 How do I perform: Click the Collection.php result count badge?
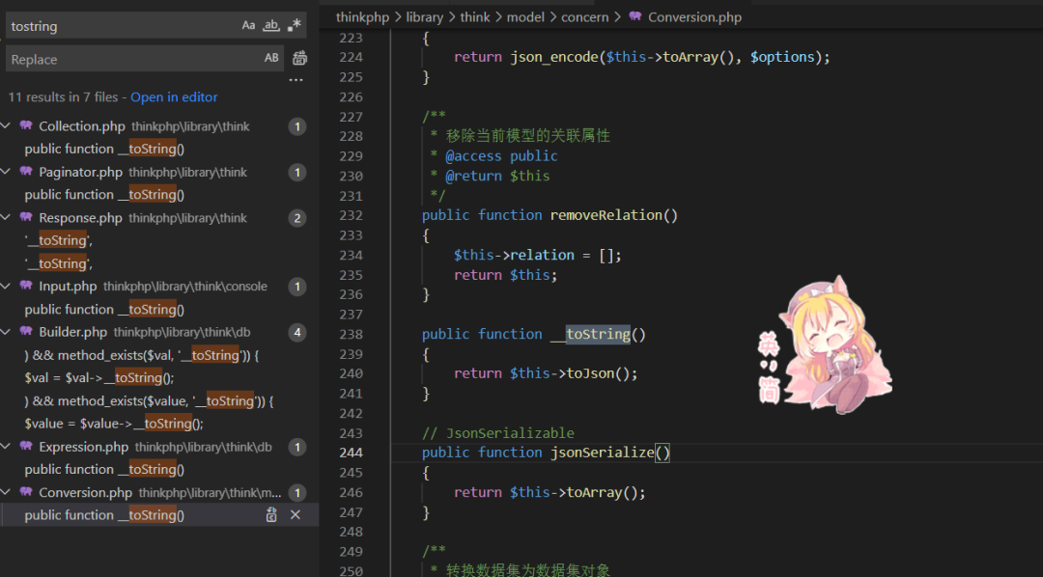point(297,126)
